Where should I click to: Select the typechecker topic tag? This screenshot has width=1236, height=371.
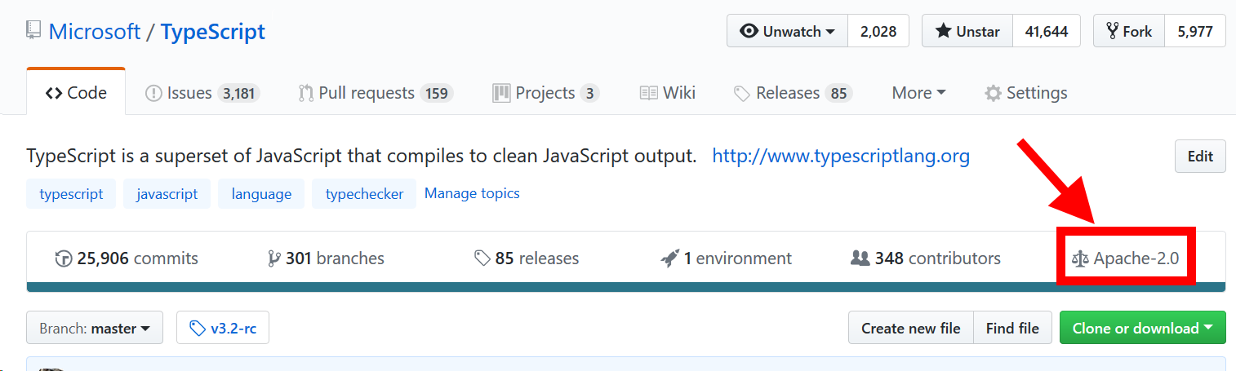point(364,194)
